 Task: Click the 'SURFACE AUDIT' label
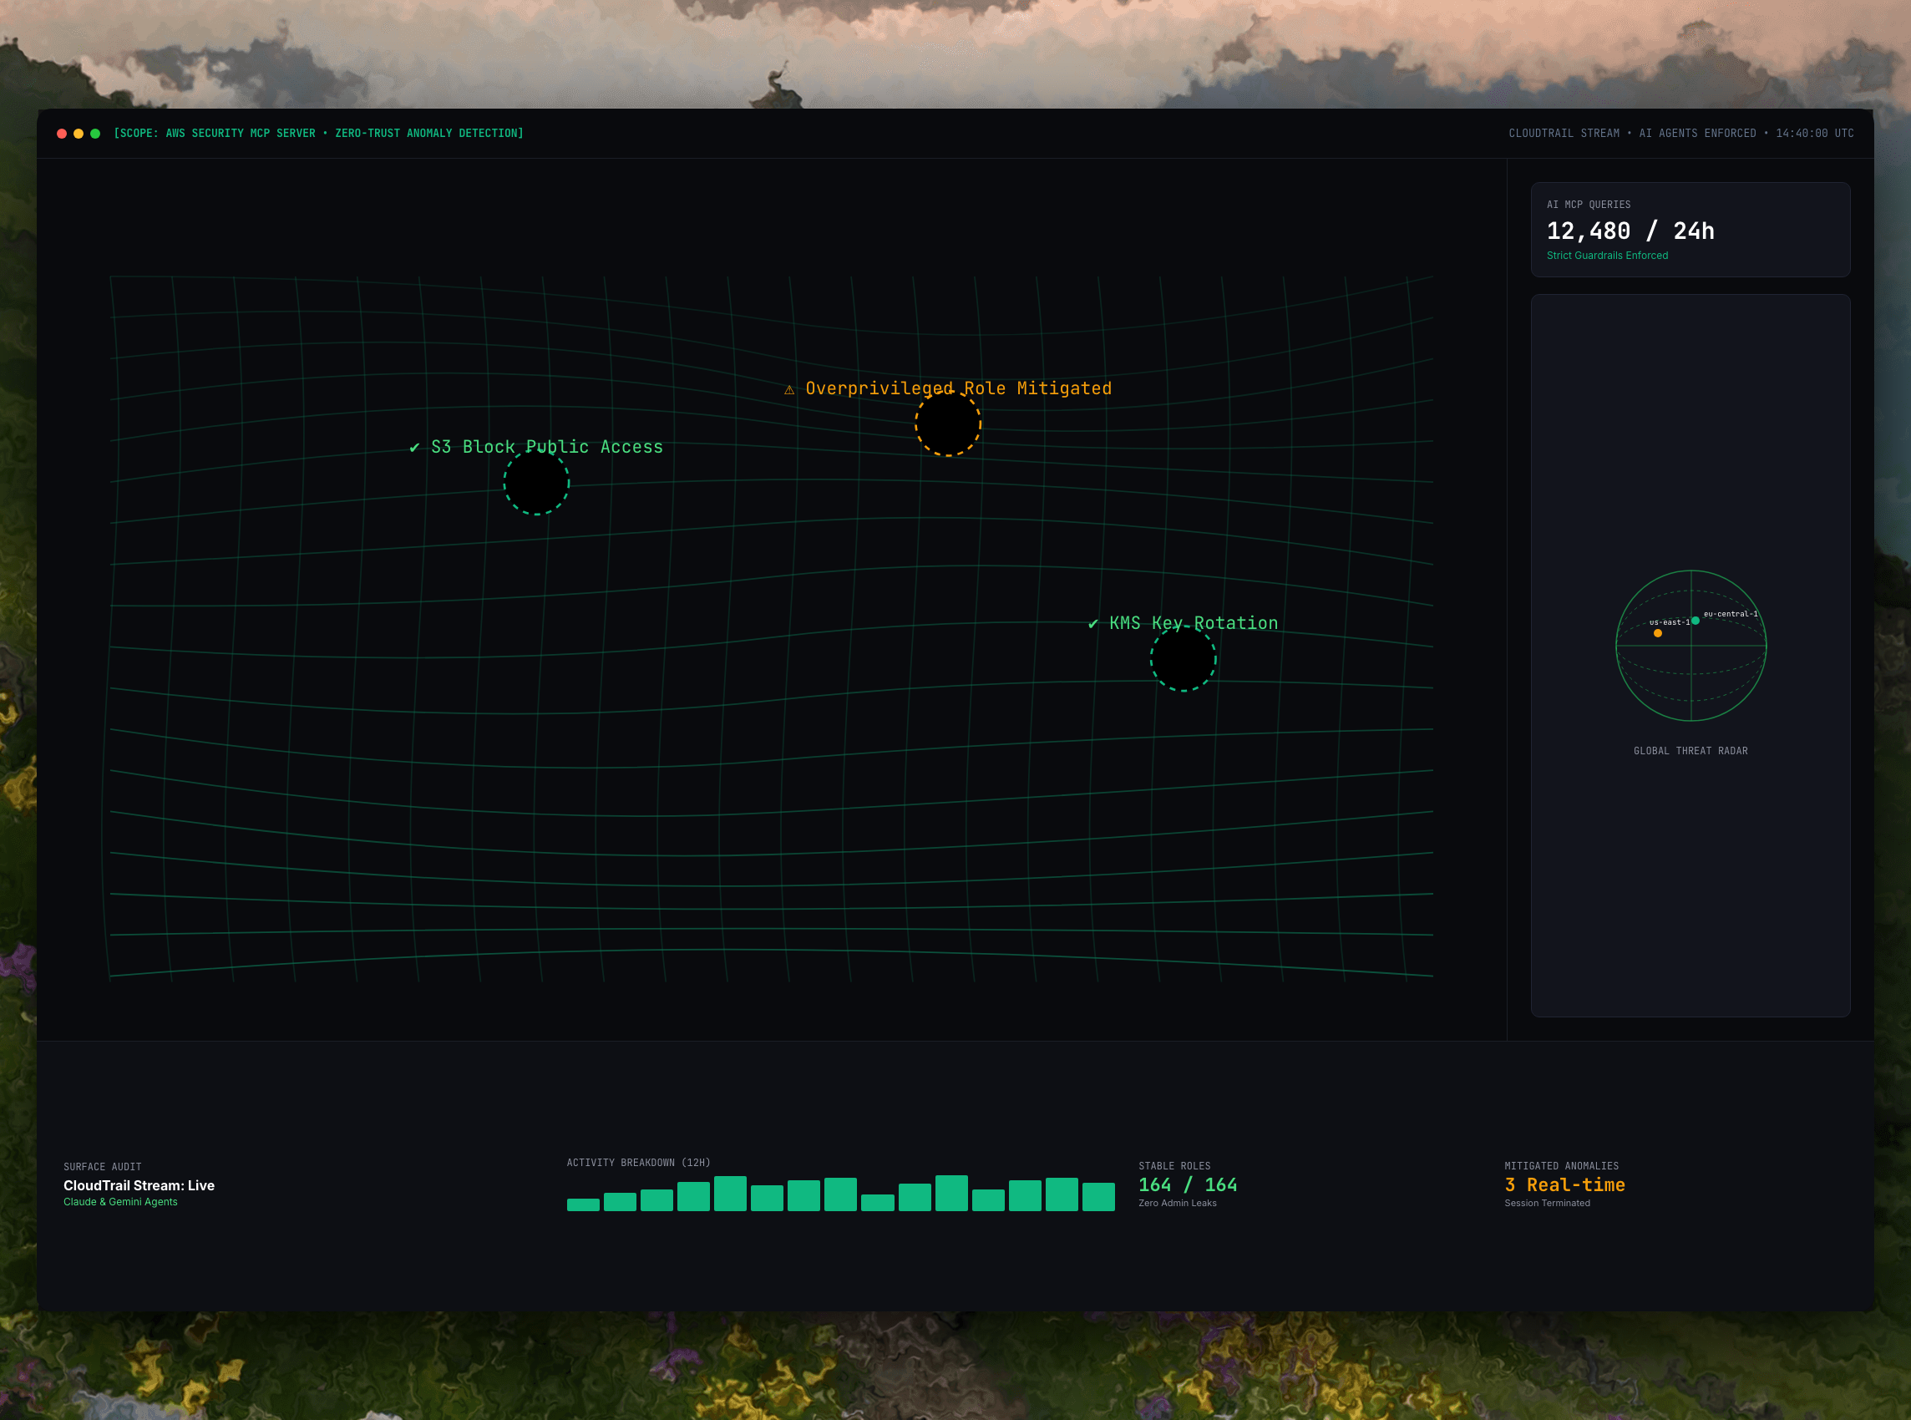(102, 1166)
